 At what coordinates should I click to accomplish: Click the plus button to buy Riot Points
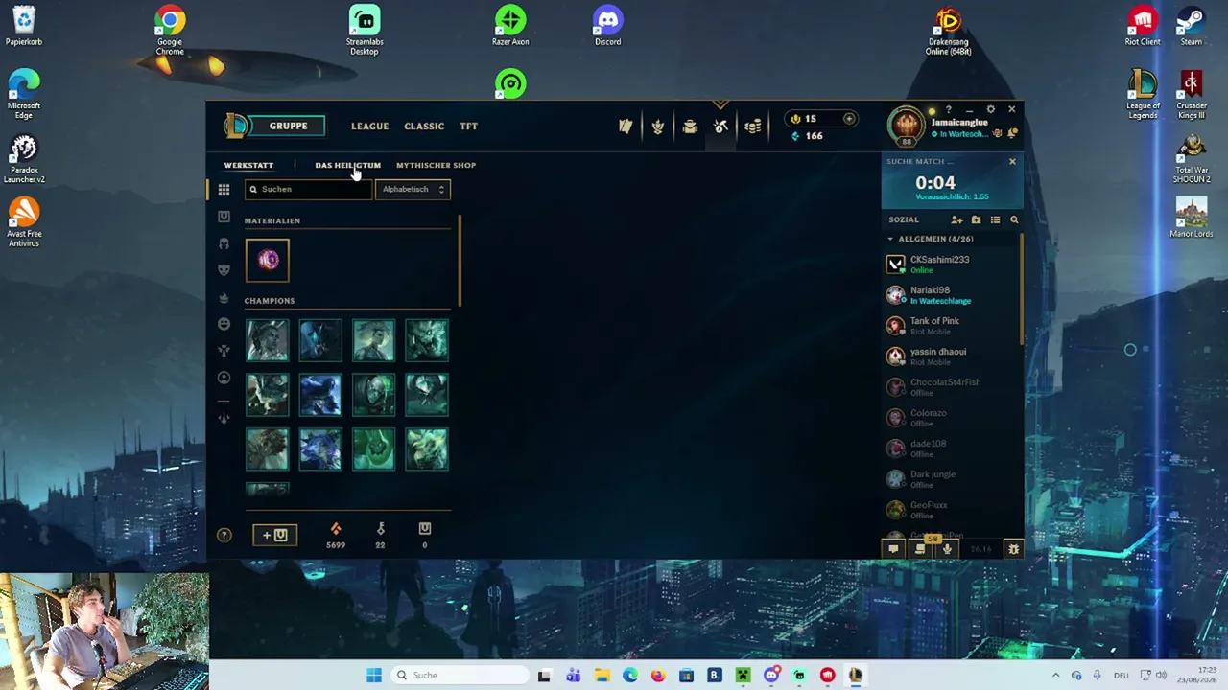click(849, 119)
